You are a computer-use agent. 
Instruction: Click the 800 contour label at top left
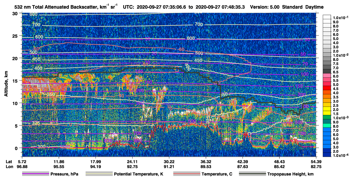tap(33, 14)
